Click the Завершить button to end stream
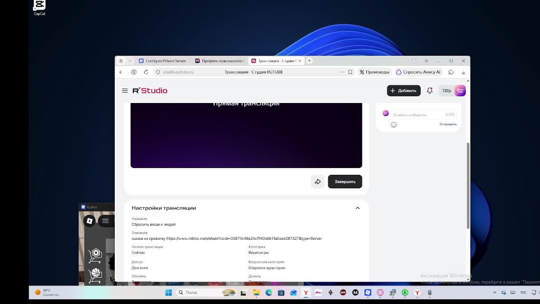 click(x=345, y=182)
